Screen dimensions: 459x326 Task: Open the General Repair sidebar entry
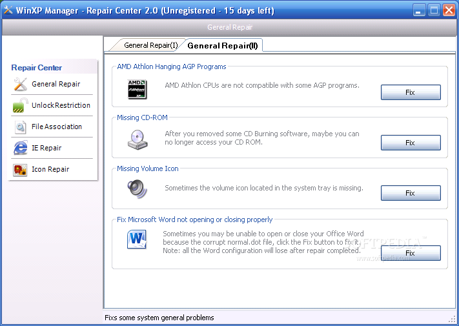pyautogui.click(x=52, y=84)
